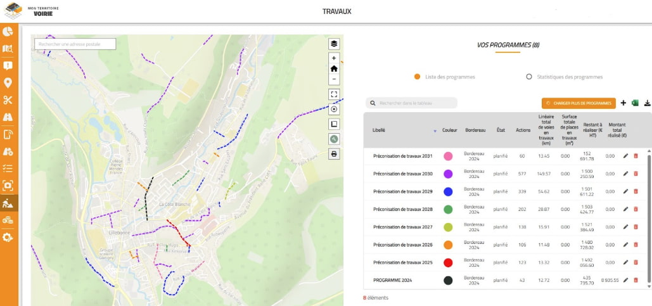This screenshot has height=306, width=652.
Task: Click the red swatch for travaux 2025
Action: coord(448,262)
